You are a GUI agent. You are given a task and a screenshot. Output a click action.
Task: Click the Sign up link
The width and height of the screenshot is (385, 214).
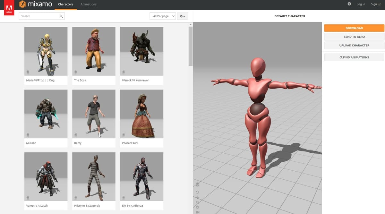click(376, 4)
